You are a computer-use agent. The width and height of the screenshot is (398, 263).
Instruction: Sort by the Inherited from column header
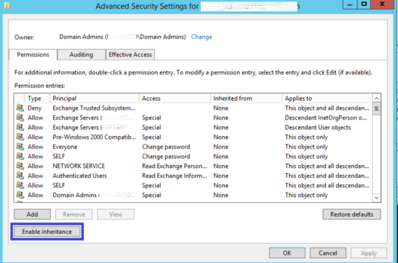click(246, 98)
